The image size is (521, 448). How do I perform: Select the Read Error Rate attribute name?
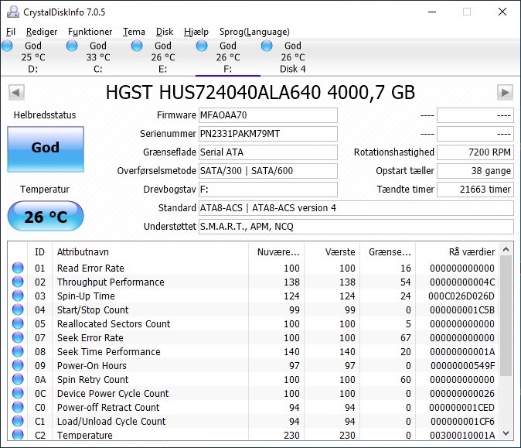point(90,268)
